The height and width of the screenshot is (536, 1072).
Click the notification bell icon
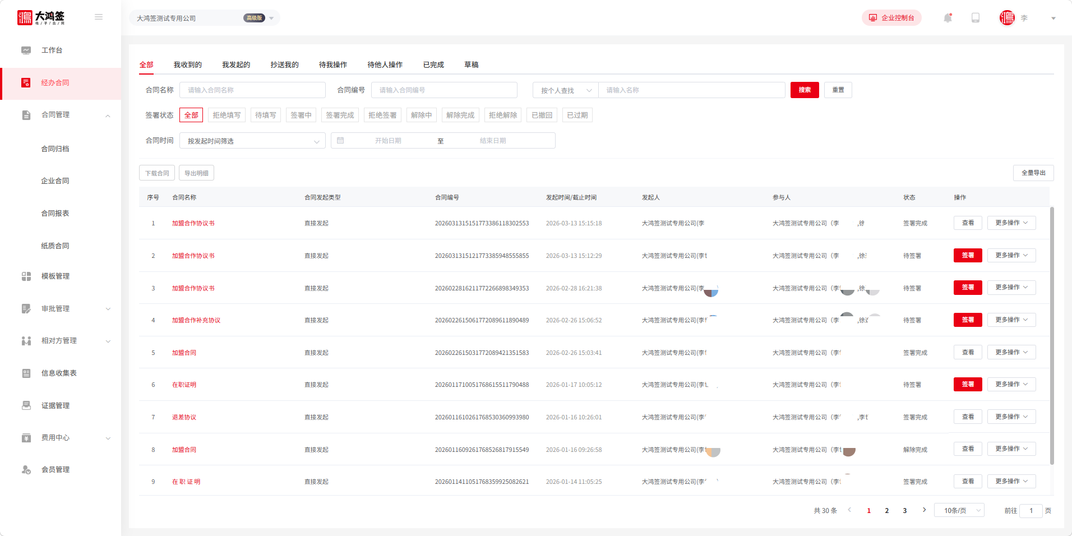tap(948, 18)
